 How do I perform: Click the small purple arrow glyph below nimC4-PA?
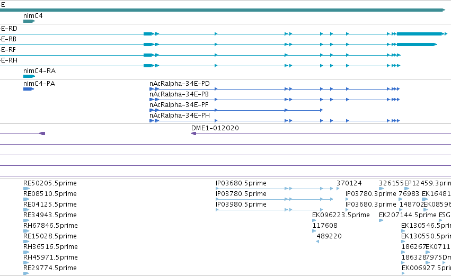pyautogui.click(x=42, y=133)
